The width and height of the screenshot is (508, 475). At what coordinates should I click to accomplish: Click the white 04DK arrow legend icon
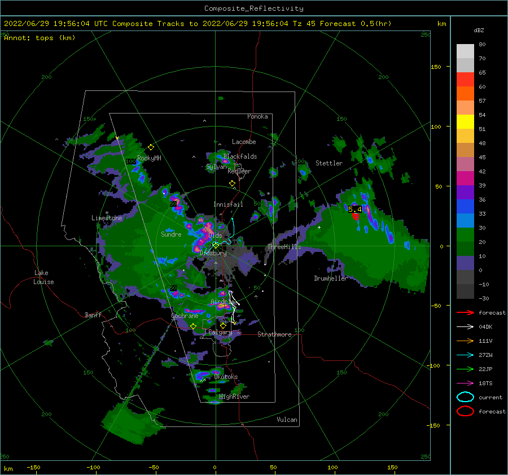[465, 327]
